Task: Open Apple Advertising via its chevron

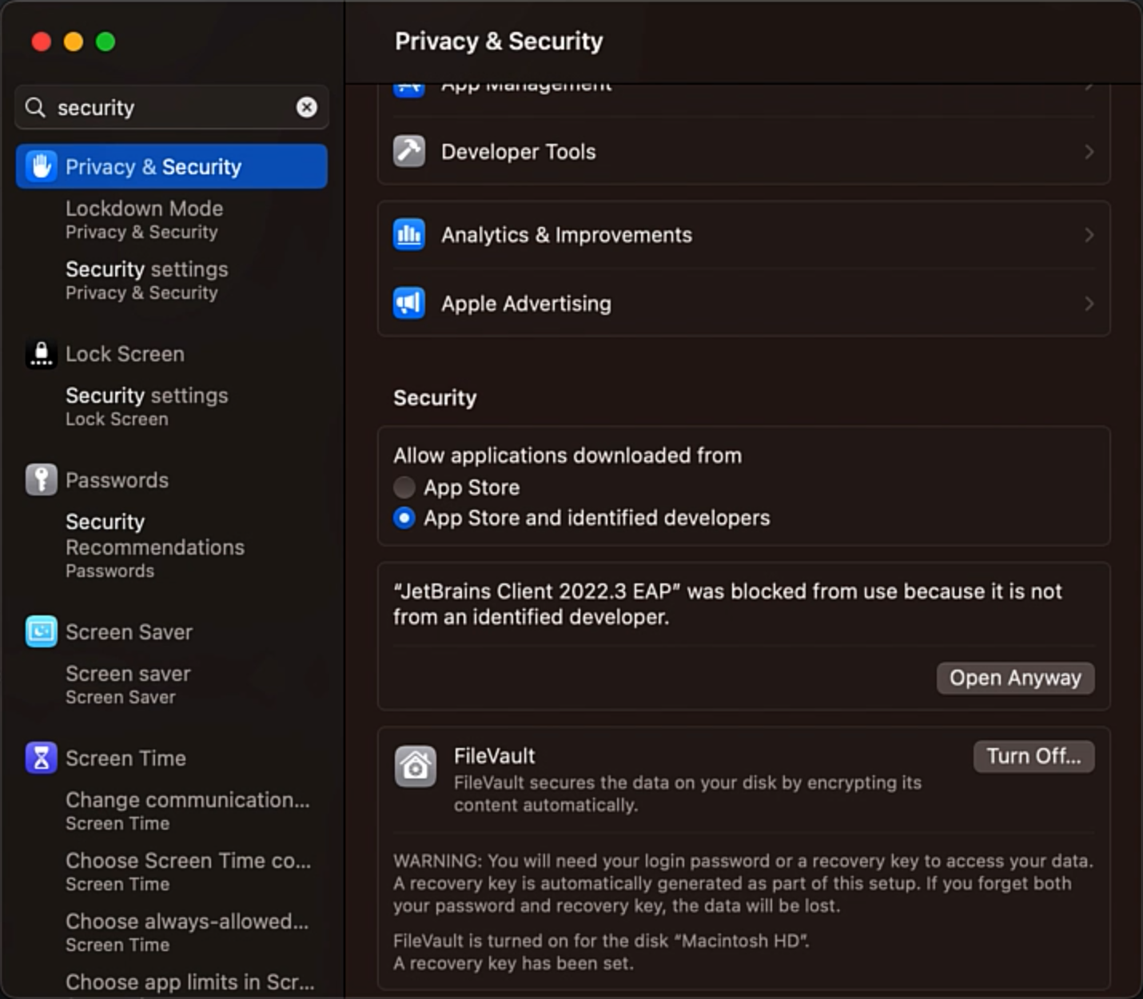Action: coord(1089,304)
